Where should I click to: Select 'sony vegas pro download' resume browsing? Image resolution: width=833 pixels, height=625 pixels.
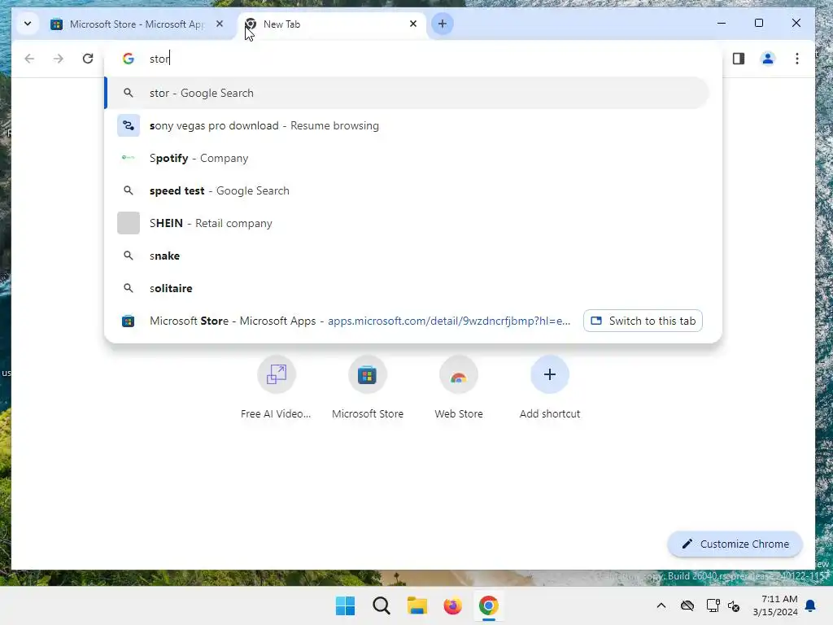(x=407, y=126)
